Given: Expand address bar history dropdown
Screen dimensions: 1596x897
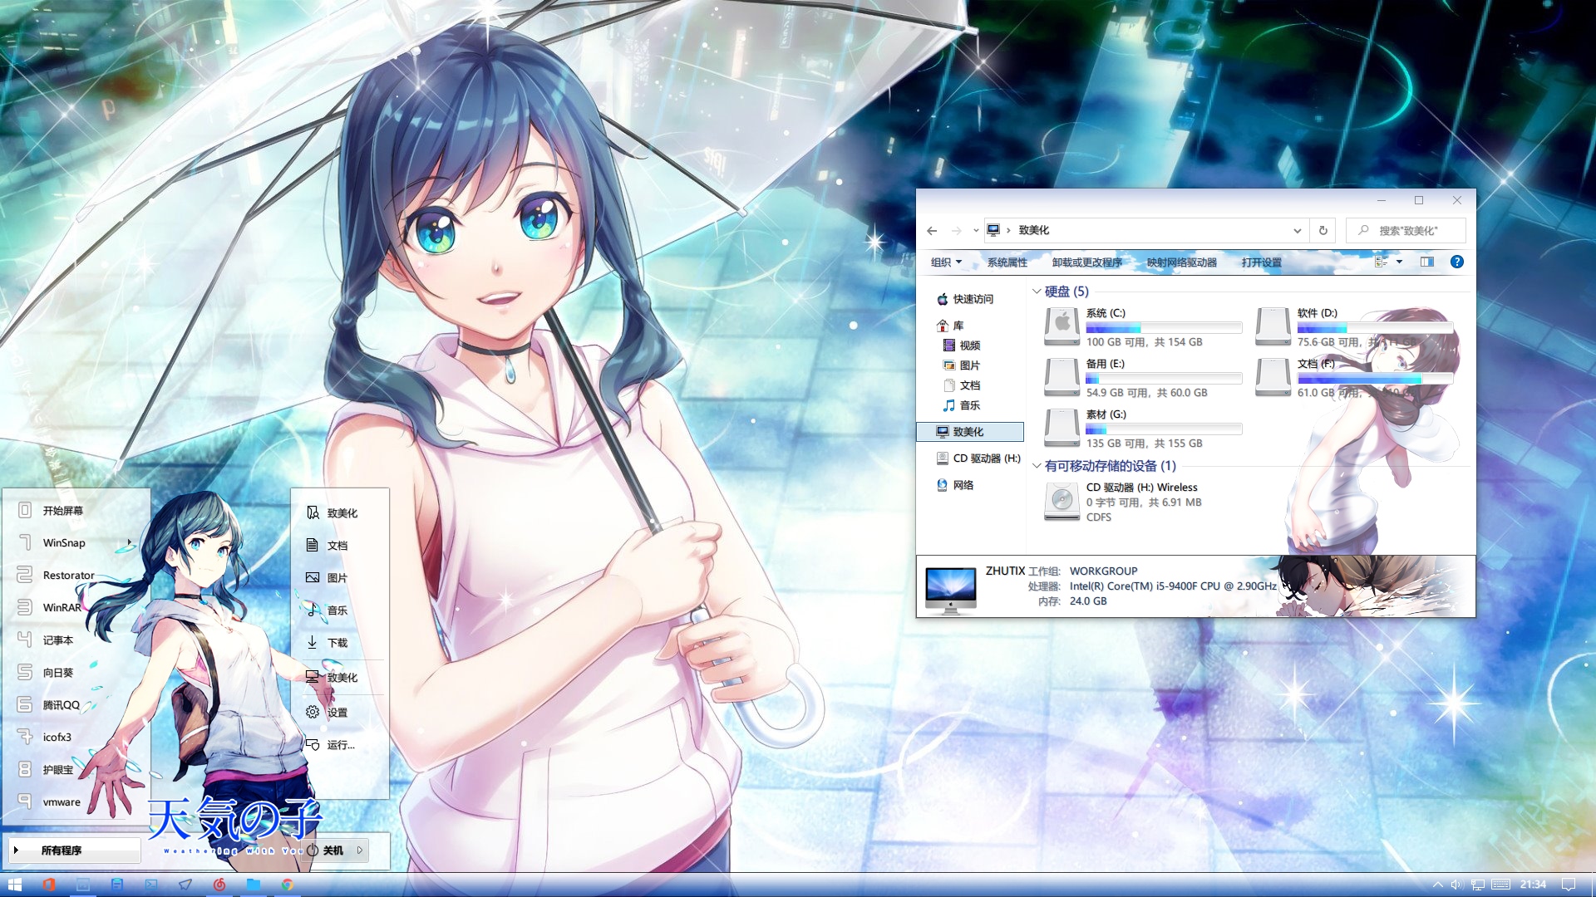Looking at the screenshot, I should [1297, 230].
